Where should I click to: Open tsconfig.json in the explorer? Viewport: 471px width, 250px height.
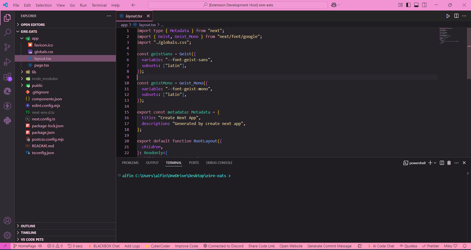[x=43, y=153]
